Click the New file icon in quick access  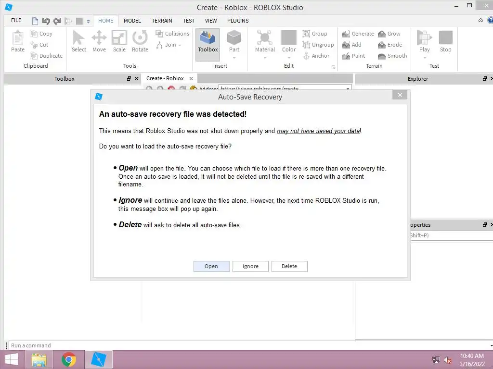(35, 21)
